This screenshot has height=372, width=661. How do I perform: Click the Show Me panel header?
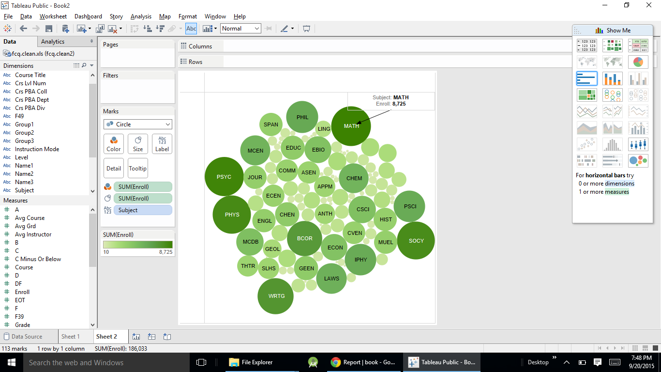613,30
